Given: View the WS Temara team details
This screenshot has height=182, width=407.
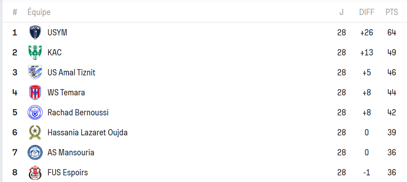Looking at the screenshot, I should 66,92.
